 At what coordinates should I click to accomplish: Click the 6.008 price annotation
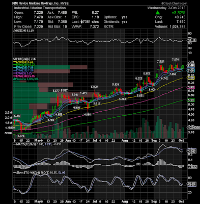[152, 90]
